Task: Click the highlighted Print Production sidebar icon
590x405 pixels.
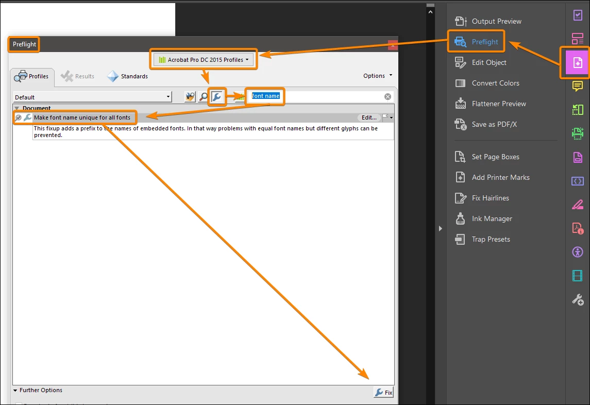Action: click(578, 62)
